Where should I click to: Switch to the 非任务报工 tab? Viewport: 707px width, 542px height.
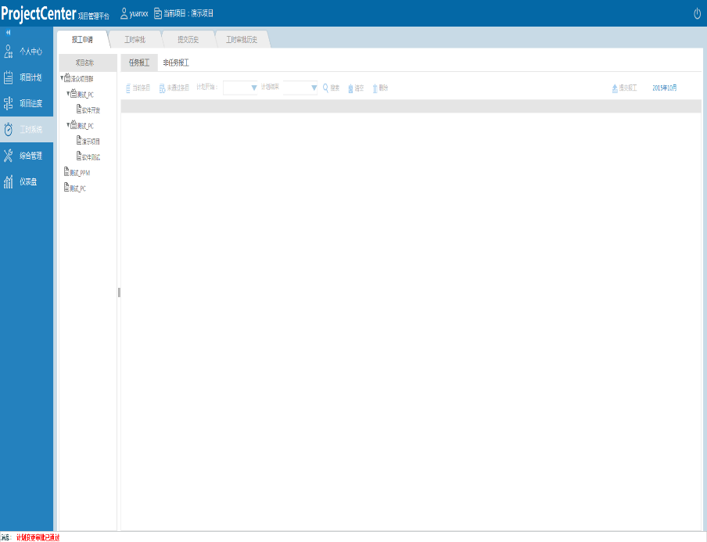point(176,62)
